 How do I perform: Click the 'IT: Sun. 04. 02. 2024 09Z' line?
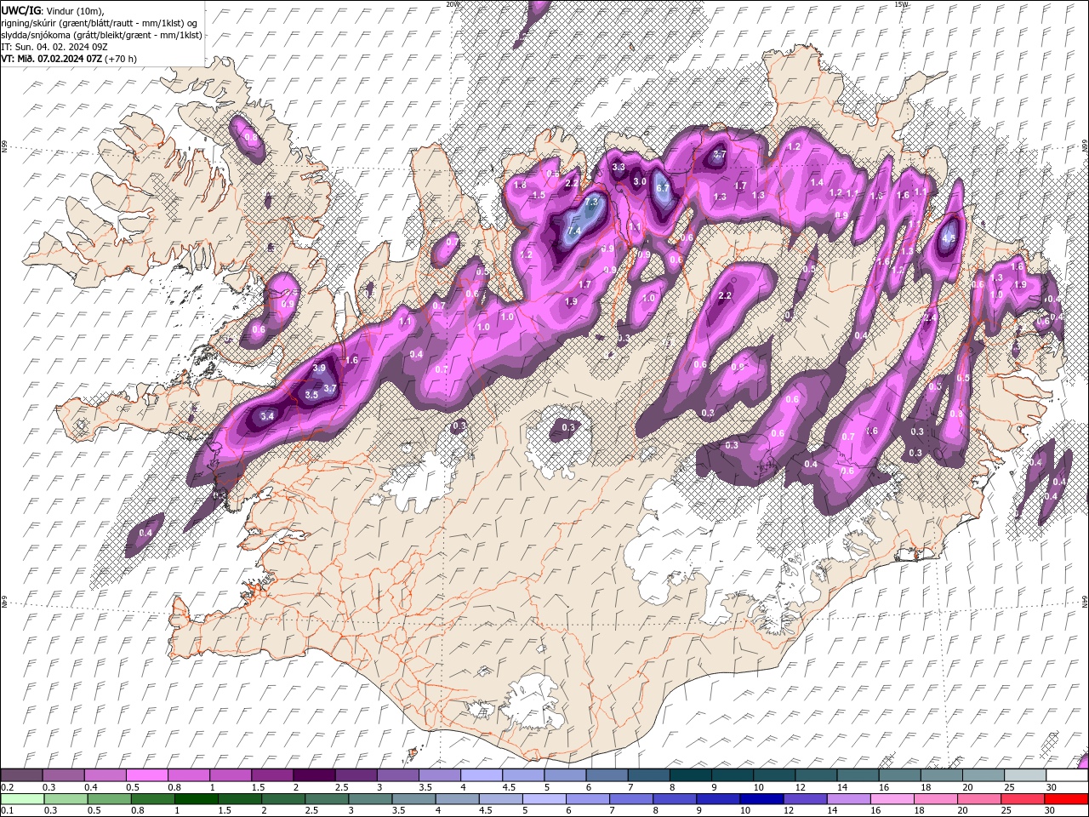coord(55,46)
